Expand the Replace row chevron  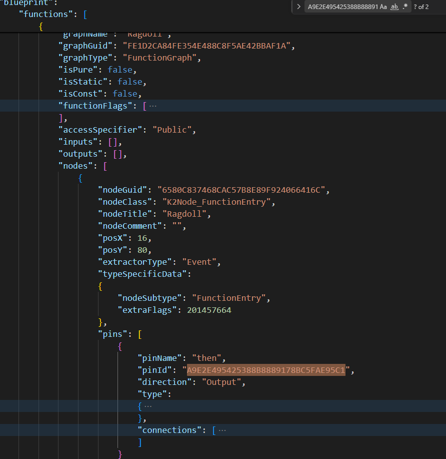tap(298, 7)
